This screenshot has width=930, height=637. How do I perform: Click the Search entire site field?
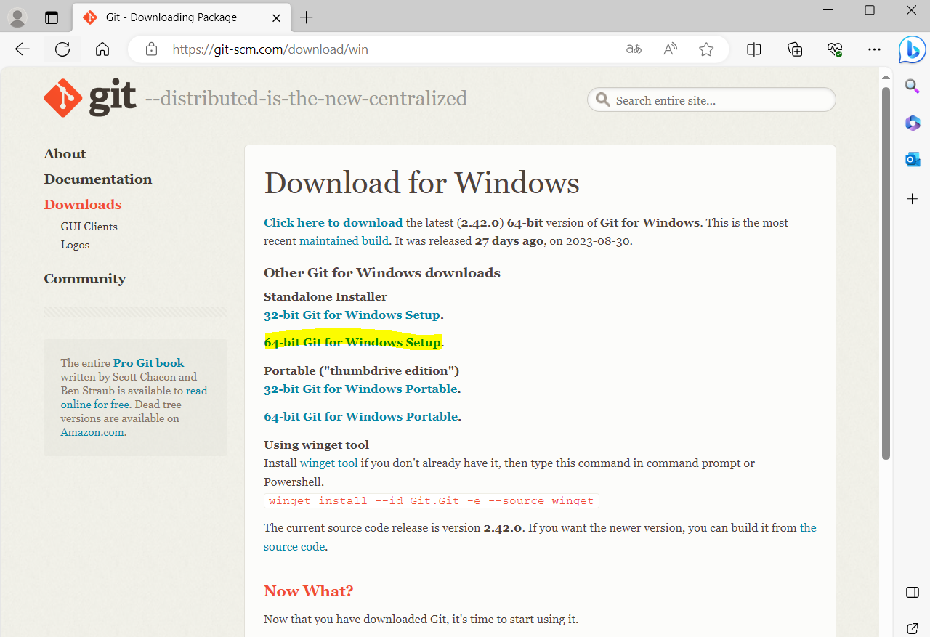[x=711, y=100]
